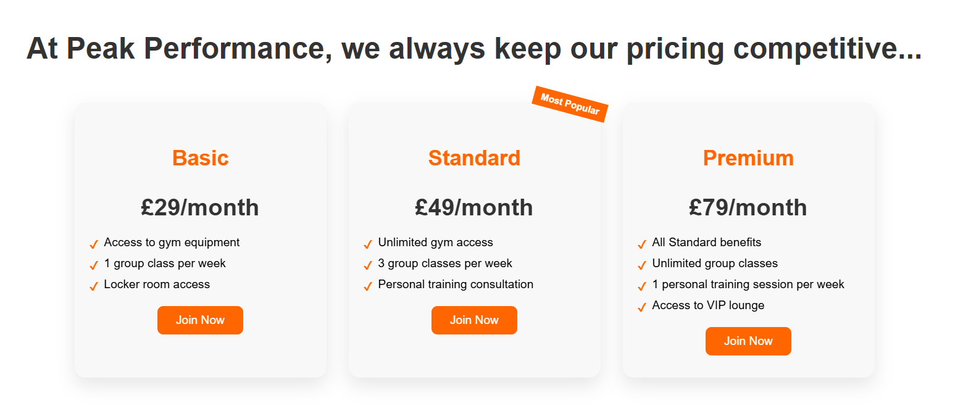971x419 pixels.
Task: Select the Basic plan title
Action: click(x=200, y=158)
